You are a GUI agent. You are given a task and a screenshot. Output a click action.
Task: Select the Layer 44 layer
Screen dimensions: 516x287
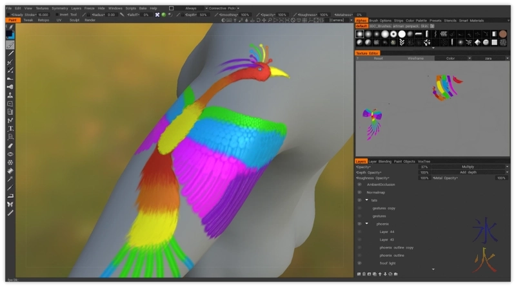click(387, 231)
